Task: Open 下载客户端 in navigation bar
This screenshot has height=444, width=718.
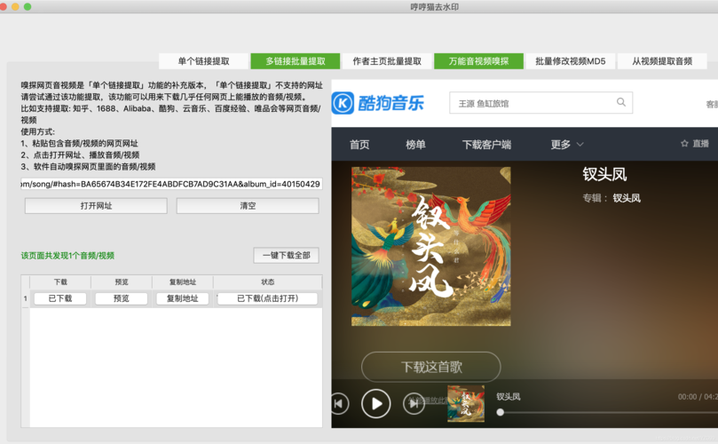Action: [x=486, y=145]
